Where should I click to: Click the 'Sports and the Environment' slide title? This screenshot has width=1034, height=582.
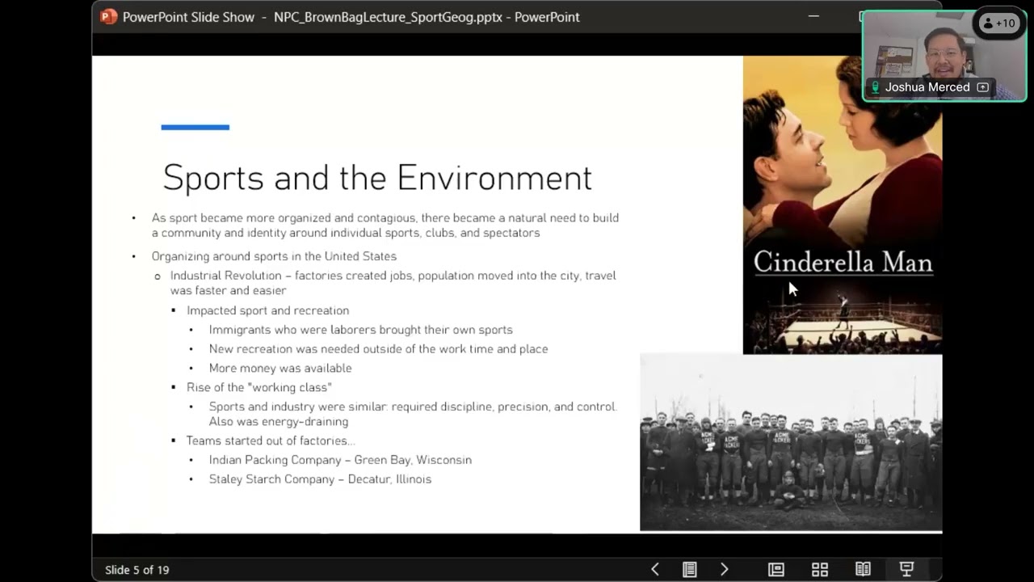click(x=377, y=178)
